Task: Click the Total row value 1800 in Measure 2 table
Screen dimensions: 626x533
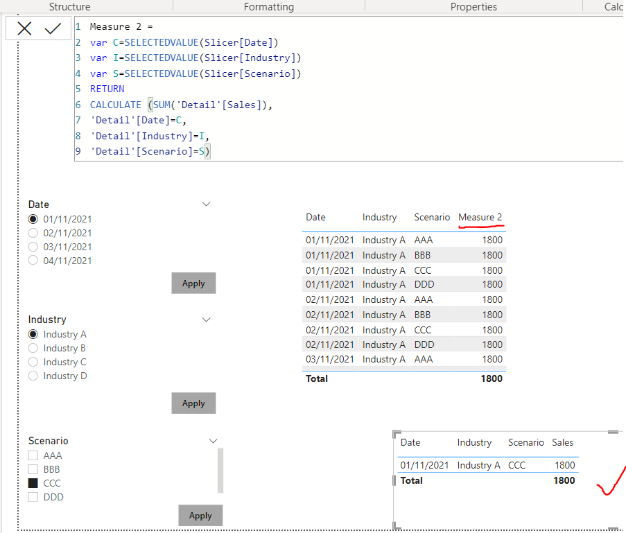Action: point(492,378)
